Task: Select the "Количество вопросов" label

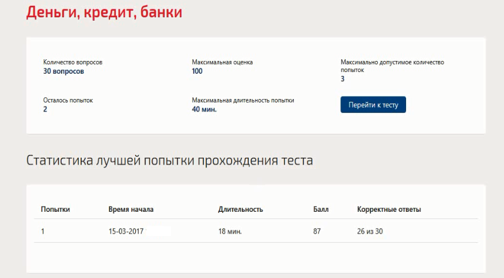Action: [73, 62]
